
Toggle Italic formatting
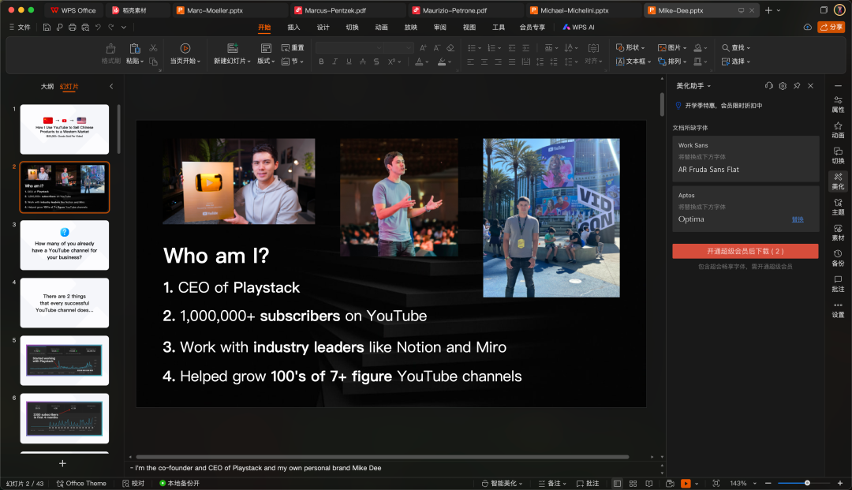(334, 62)
